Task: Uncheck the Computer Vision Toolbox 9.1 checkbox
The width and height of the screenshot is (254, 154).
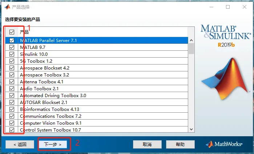Action: pos(12,123)
